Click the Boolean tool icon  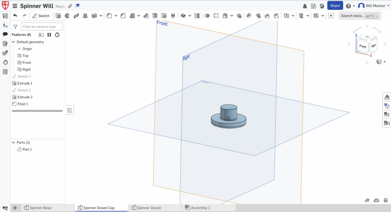207,16
